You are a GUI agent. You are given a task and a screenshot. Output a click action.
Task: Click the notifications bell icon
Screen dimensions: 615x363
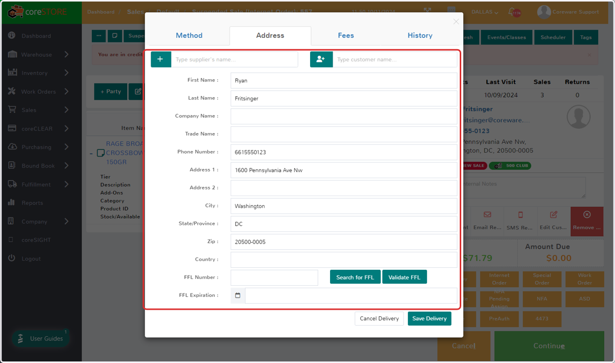pos(512,12)
